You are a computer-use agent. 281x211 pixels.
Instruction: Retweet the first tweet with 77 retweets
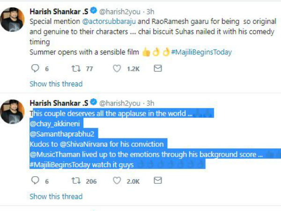coord(74,68)
